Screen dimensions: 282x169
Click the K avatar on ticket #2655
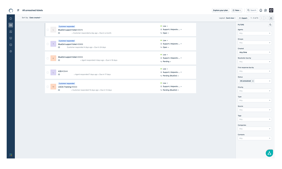53,58
